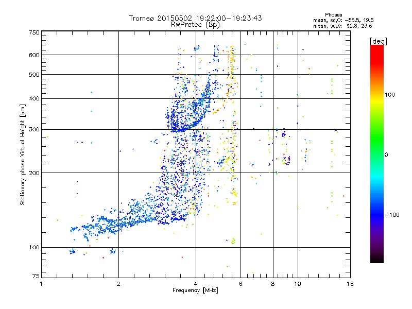Click the plot title 'Tromsø 20150502 19:22:00-19:23:43'
412x309 pixels.
pyautogui.click(x=195, y=18)
